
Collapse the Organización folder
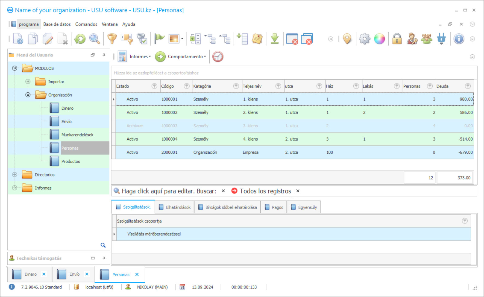point(28,95)
